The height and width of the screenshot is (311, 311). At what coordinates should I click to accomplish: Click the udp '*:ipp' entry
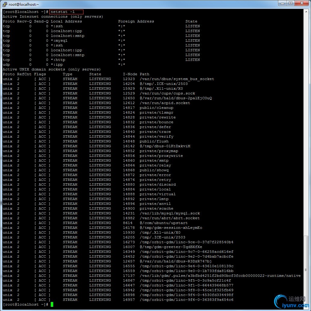pos(56,64)
